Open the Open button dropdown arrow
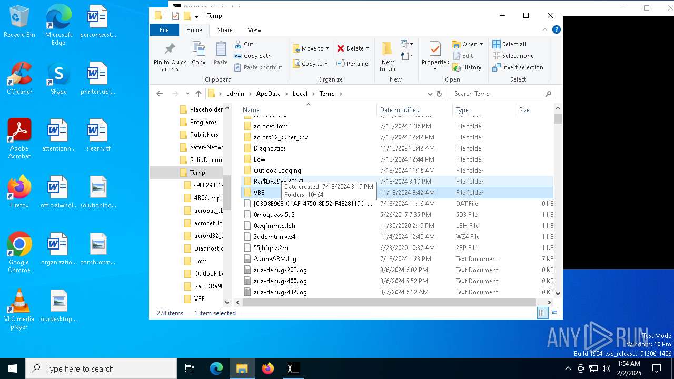The image size is (674, 379). point(481,44)
